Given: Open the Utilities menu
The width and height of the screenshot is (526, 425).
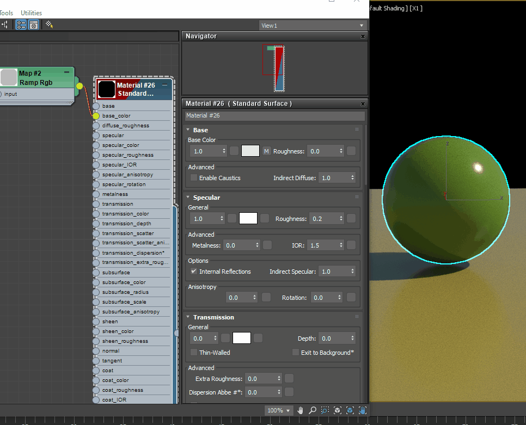Looking at the screenshot, I should click(x=31, y=13).
